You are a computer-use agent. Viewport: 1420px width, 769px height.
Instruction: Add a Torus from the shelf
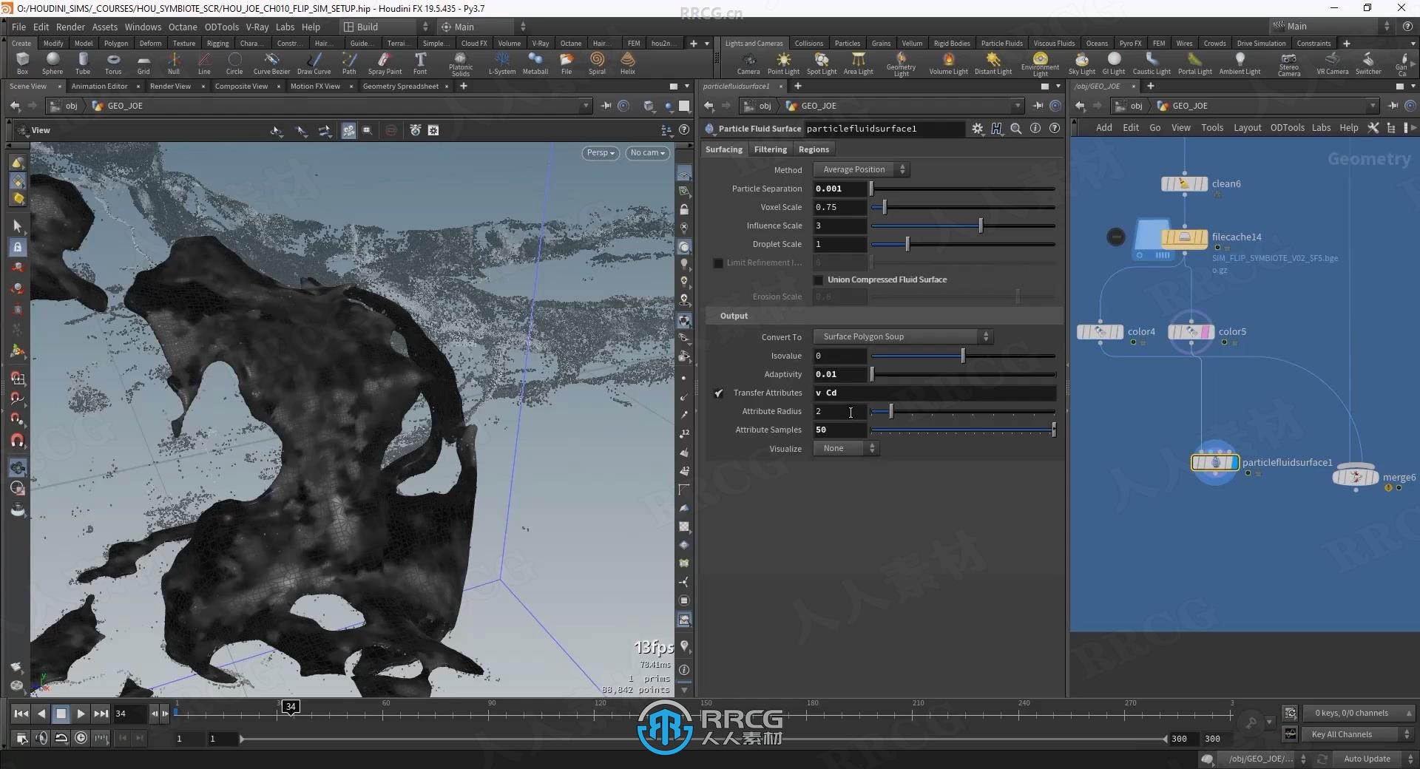(x=113, y=63)
